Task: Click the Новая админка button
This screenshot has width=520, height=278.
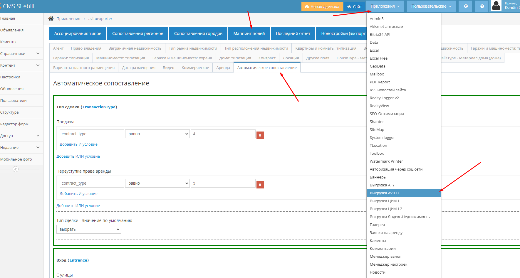Action: click(x=322, y=6)
